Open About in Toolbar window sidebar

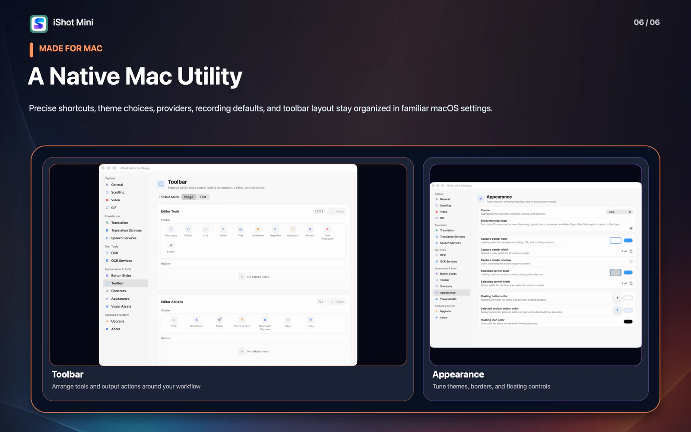(x=125, y=329)
